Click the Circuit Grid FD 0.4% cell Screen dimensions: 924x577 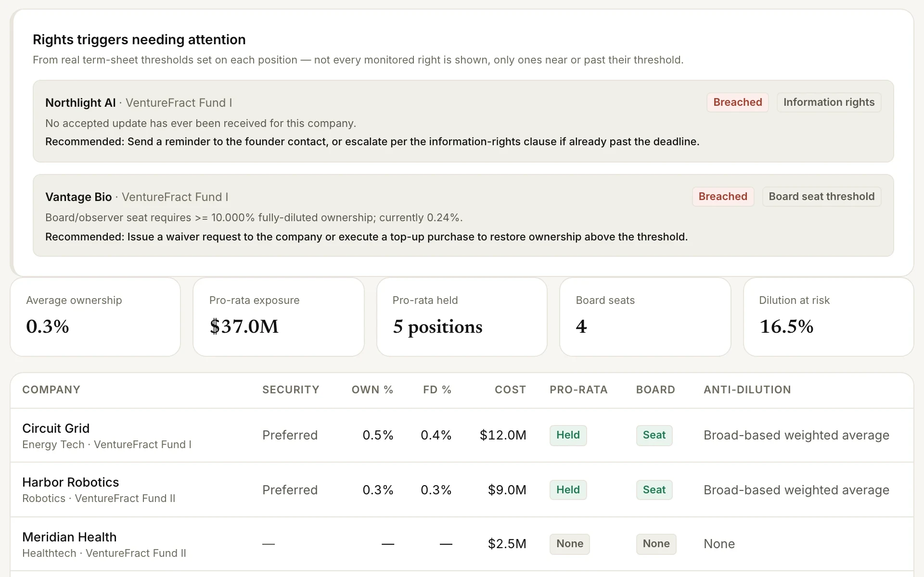tap(436, 436)
